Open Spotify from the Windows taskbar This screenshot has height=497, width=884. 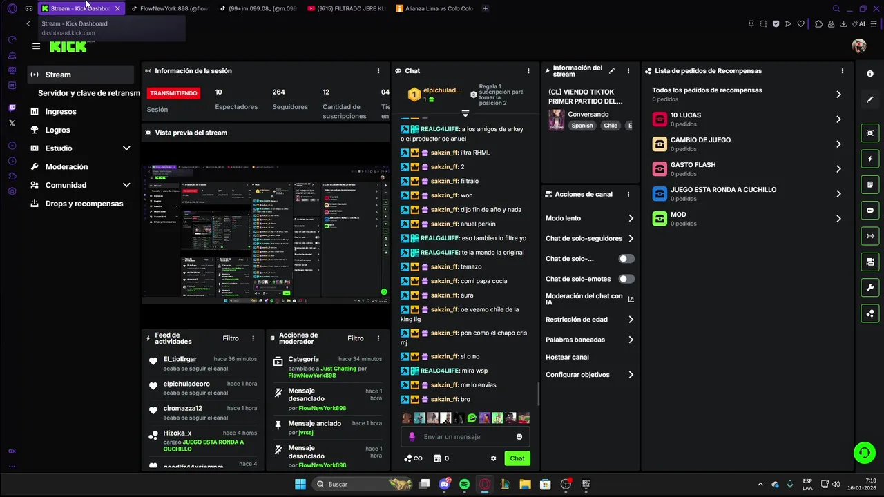click(464, 485)
